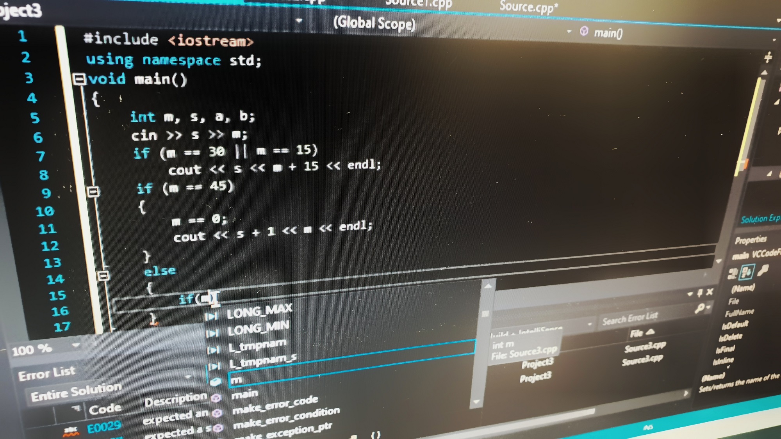Image resolution: width=781 pixels, height=439 pixels.
Task: Click the E0029 error squiggle icon
Action: (x=71, y=431)
